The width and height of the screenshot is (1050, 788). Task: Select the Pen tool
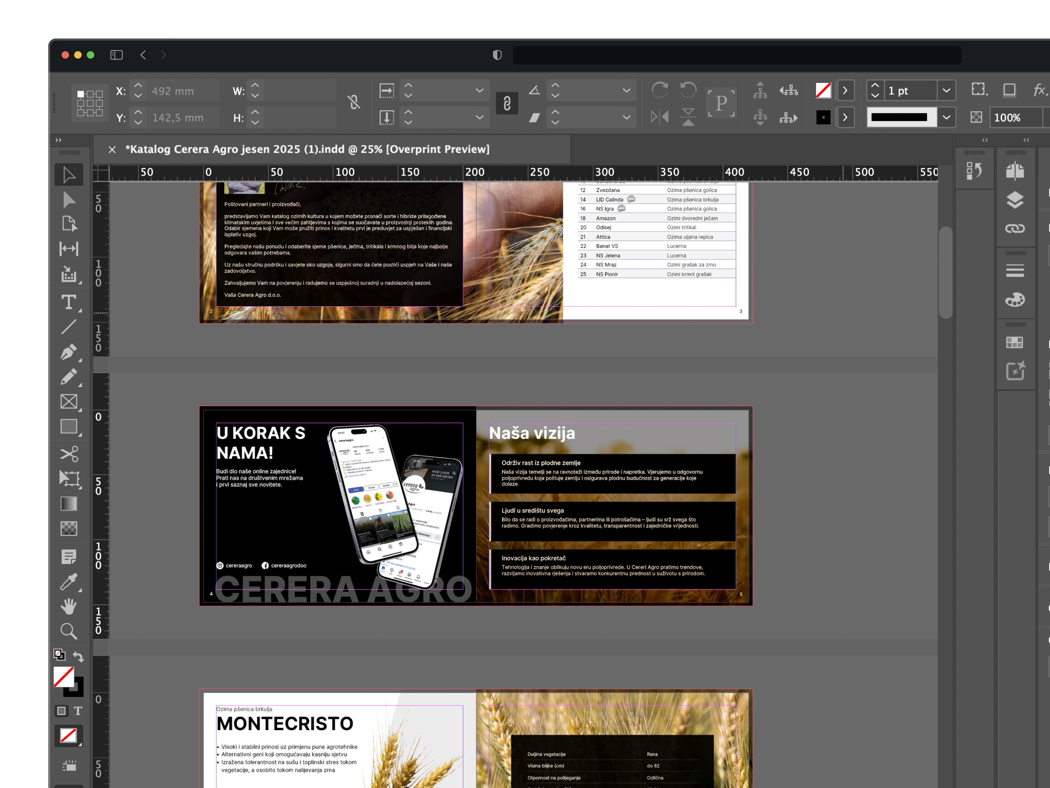(69, 352)
